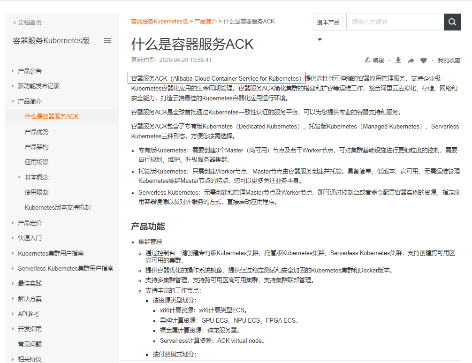The image size is (472, 363).
Task: Click the 搜本产品 search scope selector
Action: click(x=330, y=22)
